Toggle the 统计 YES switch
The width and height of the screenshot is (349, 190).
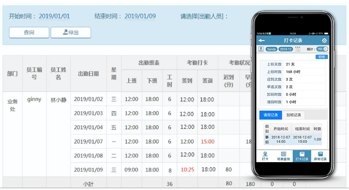[322, 49]
